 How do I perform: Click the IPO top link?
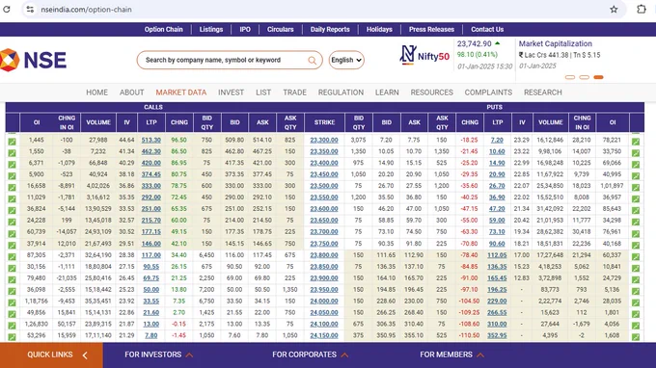tap(245, 29)
